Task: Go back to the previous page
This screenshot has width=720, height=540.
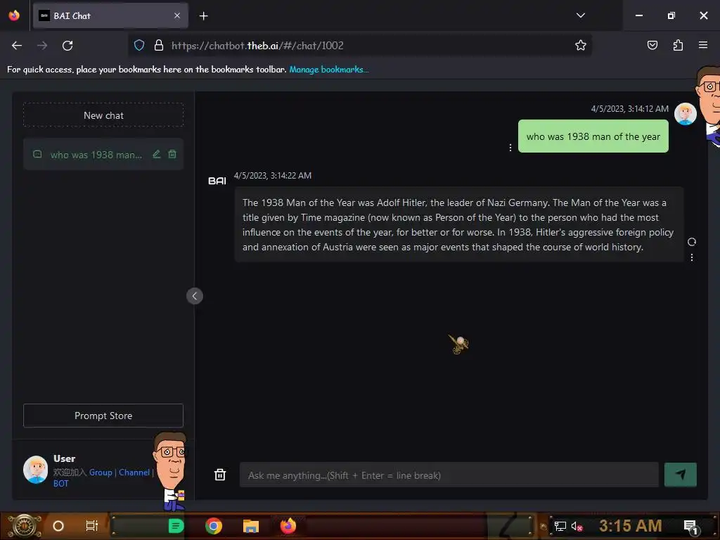Action: click(x=17, y=46)
